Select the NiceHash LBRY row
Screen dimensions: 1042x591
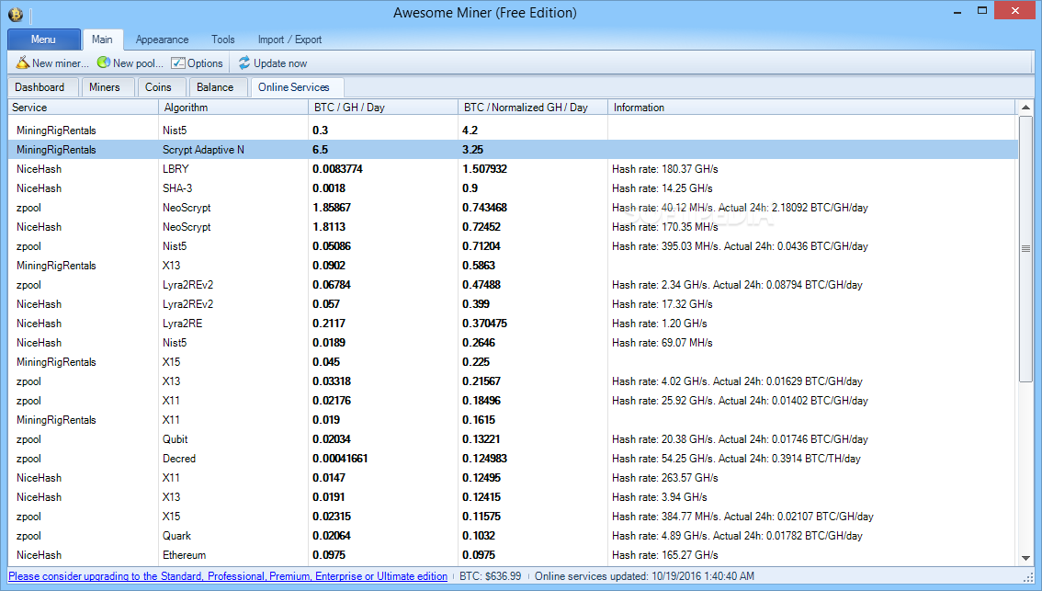(x=513, y=169)
